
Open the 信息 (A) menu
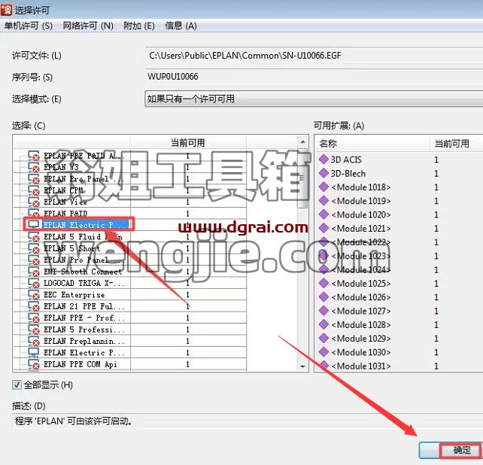181,26
